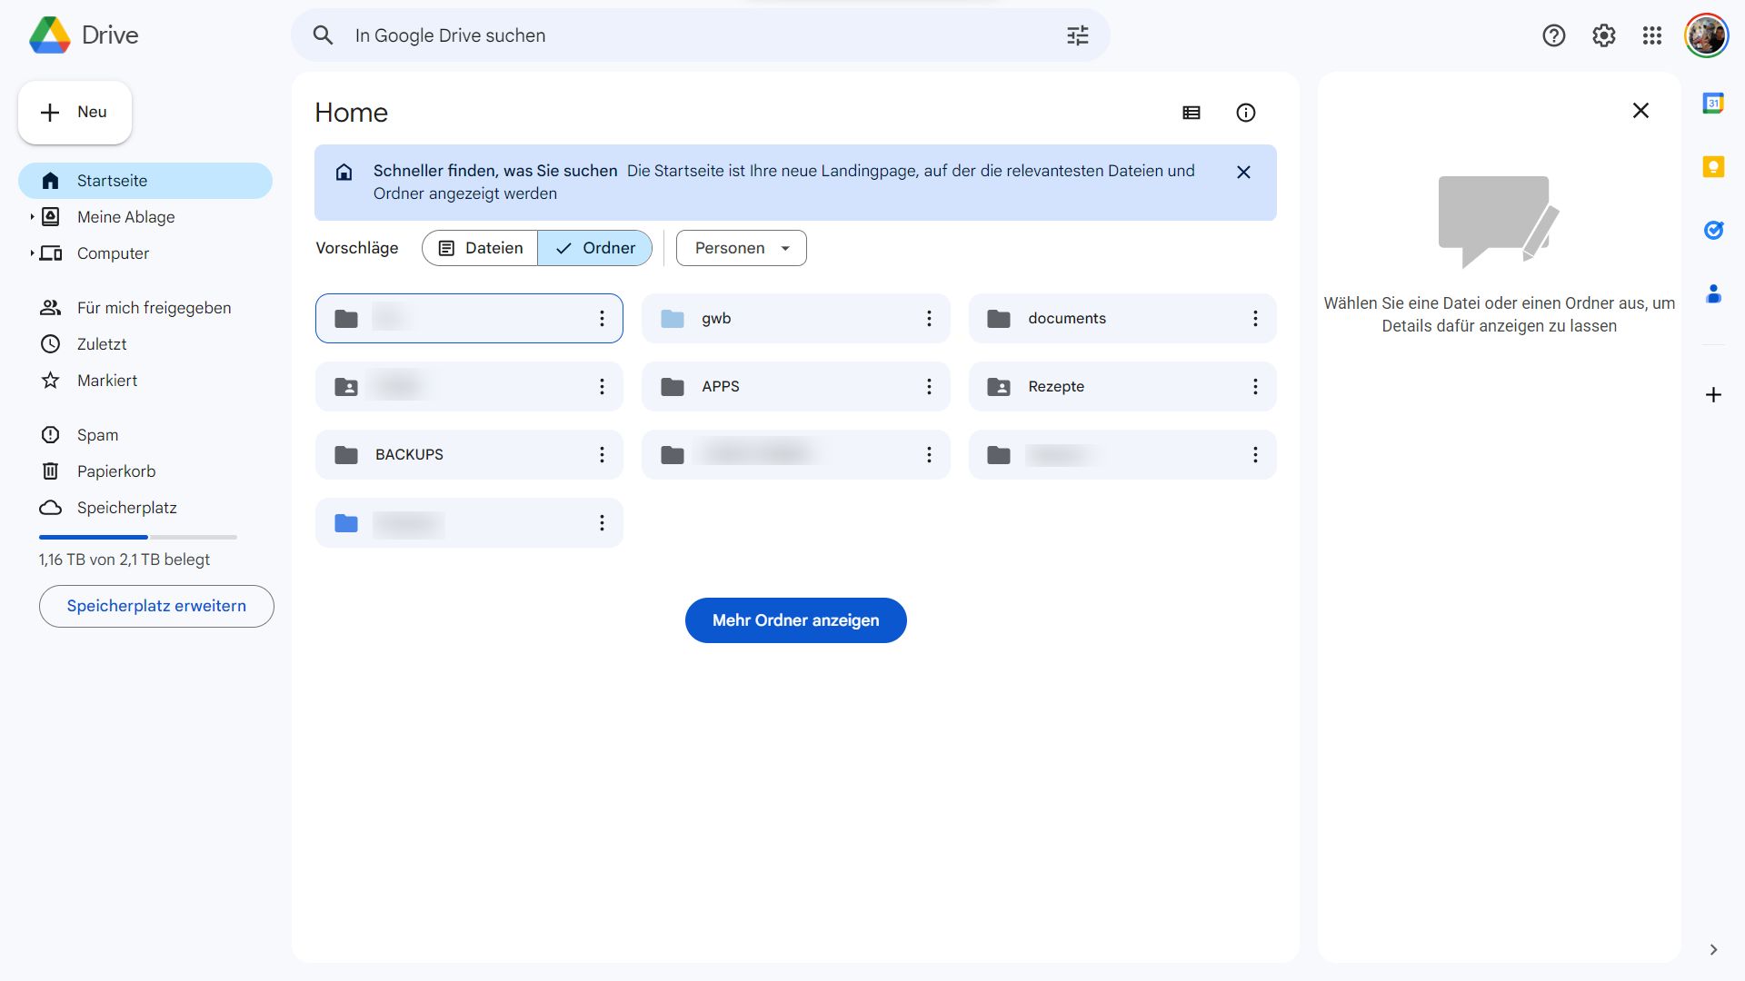
Task: Switch to list layout view
Action: 1191,113
